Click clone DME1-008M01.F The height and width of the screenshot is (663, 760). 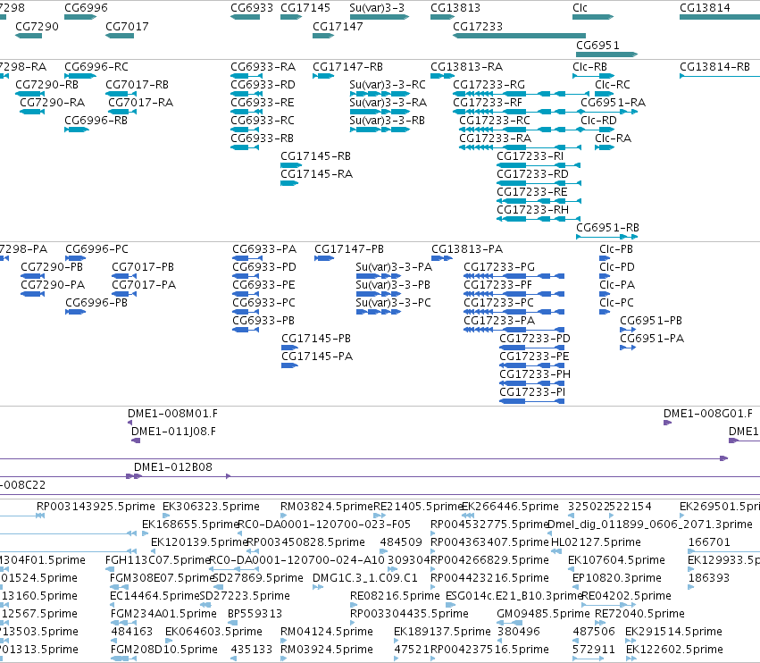[172, 414]
